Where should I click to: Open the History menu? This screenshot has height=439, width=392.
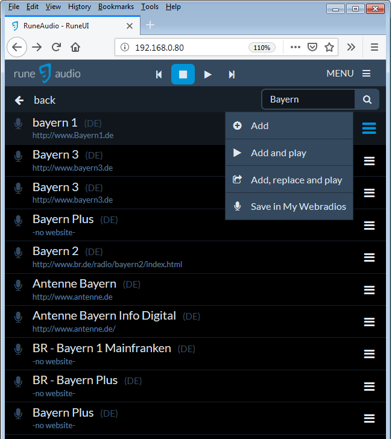pos(80,7)
